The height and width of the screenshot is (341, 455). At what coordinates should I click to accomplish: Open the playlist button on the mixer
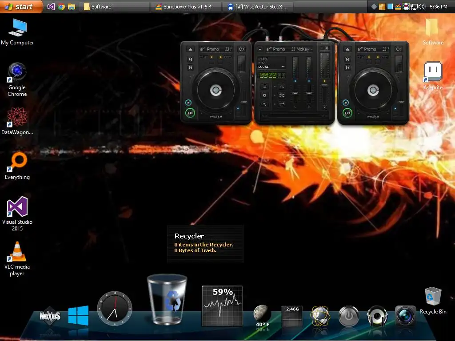pos(264,87)
